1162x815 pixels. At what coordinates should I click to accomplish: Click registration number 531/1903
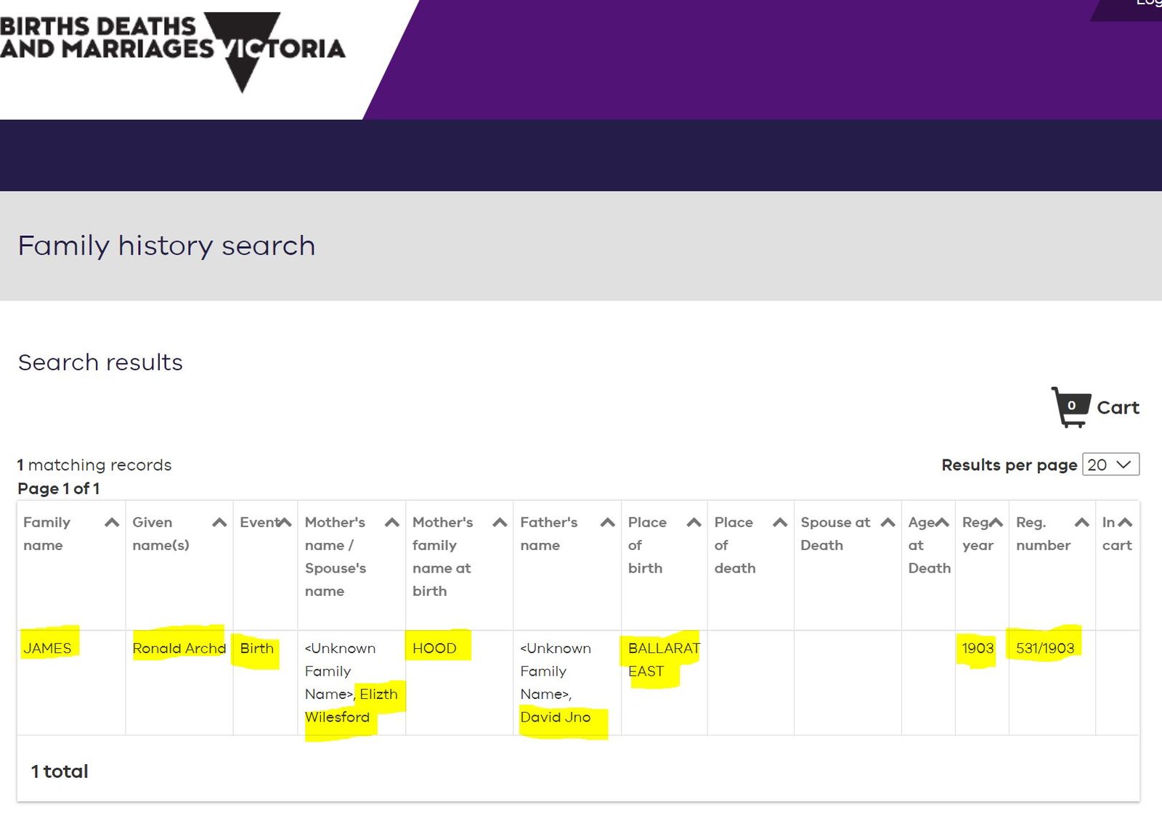(x=1044, y=648)
